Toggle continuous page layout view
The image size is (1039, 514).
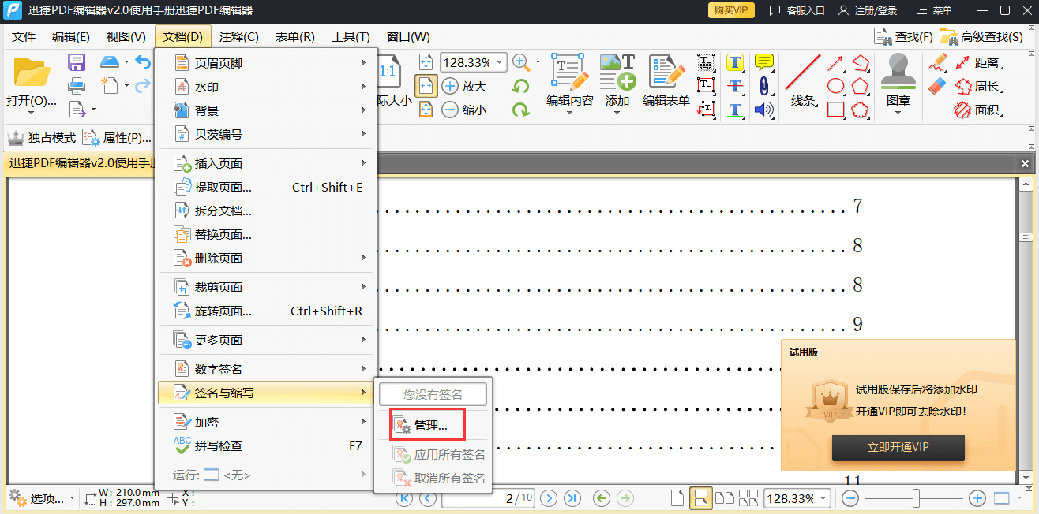pos(700,498)
